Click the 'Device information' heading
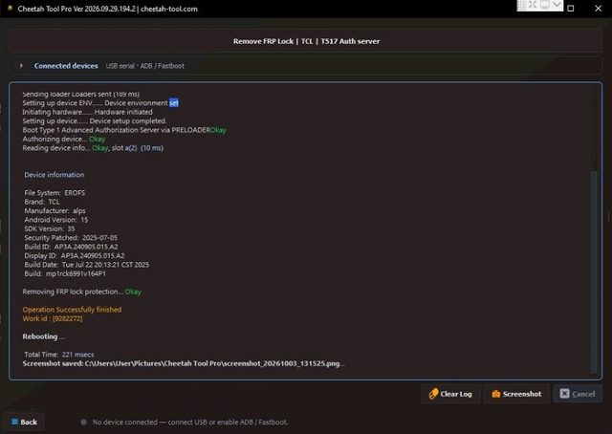The height and width of the screenshot is (434, 612). point(55,175)
